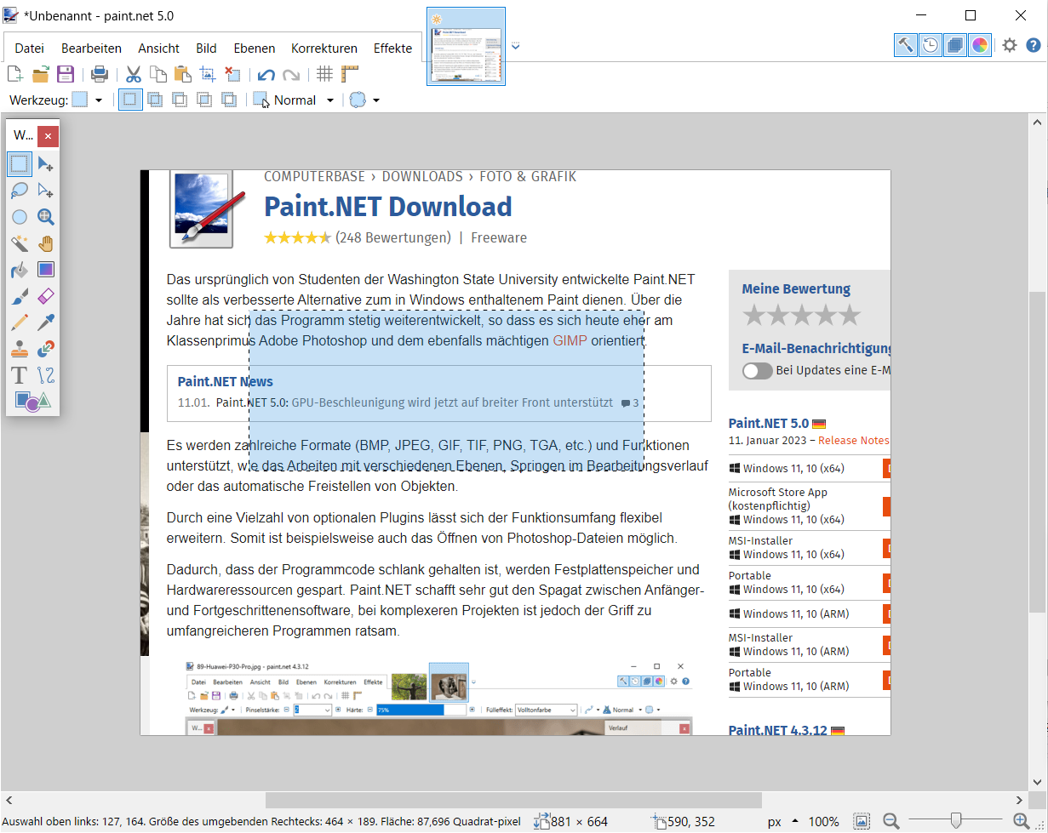Click the zoom in magnifier in status bar

(1022, 821)
